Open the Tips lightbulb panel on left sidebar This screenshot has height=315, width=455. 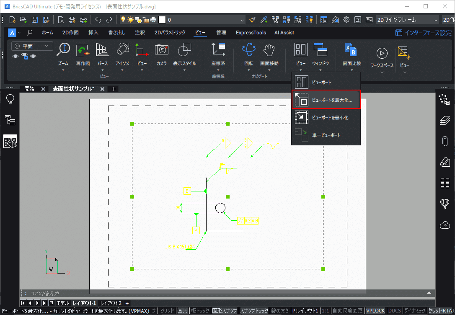point(10,100)
